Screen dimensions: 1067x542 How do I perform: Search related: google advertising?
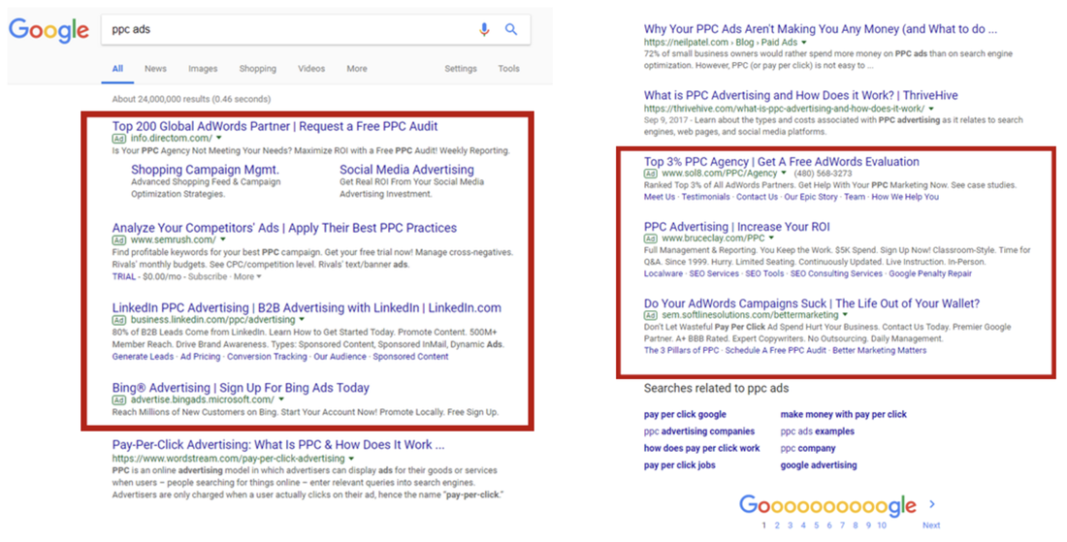point(819,465)
